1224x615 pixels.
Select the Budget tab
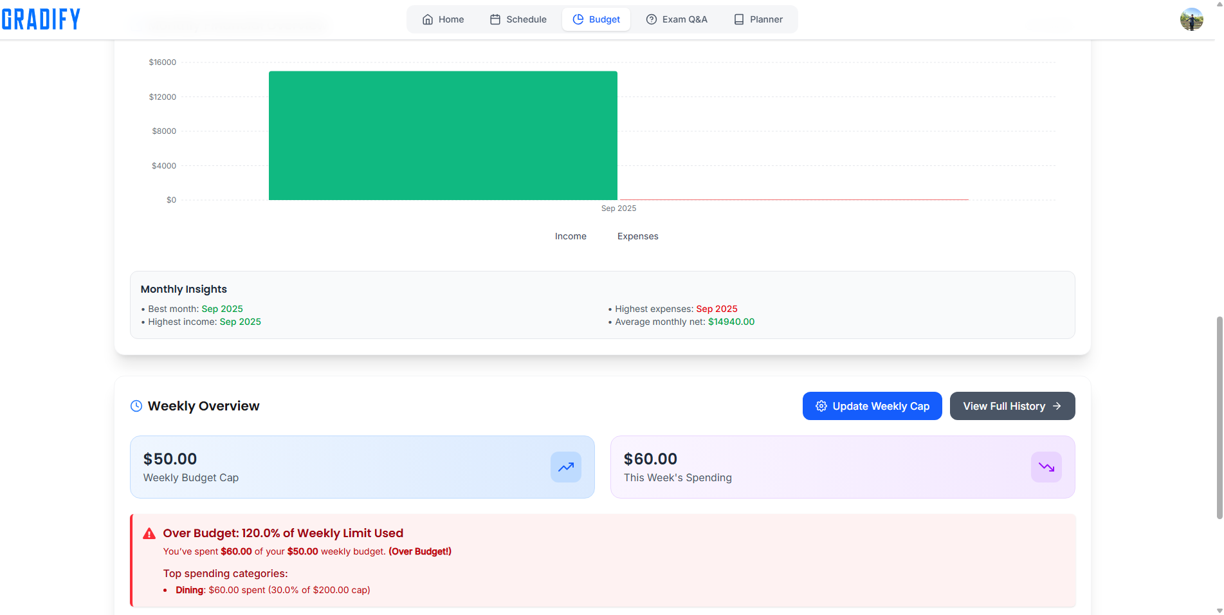pos(596,19)
